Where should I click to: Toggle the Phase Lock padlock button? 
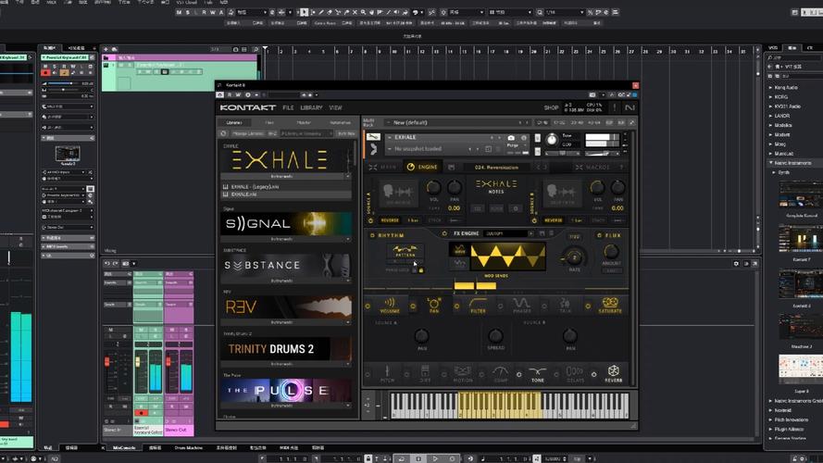(421, 269)
